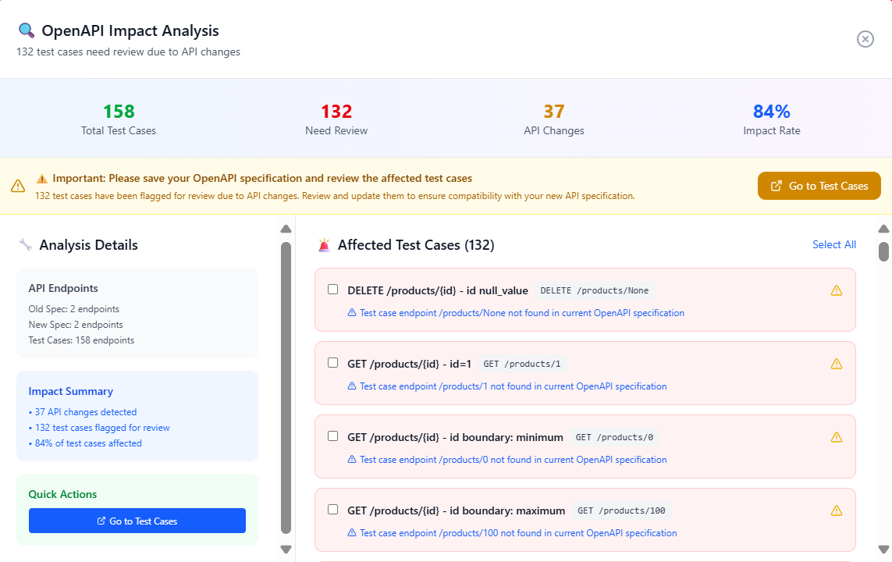This screenshot has width=892, height=562.
Task: Click the warning icon on the GET /products/100 row
Action: (x=837, y=510)
